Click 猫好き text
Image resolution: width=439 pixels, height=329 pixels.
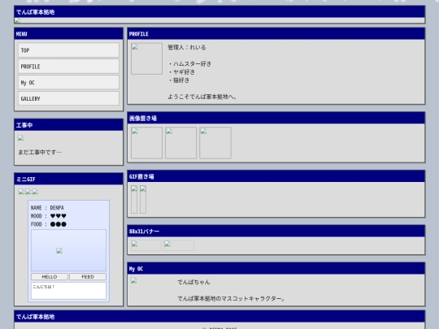[179, 80]
